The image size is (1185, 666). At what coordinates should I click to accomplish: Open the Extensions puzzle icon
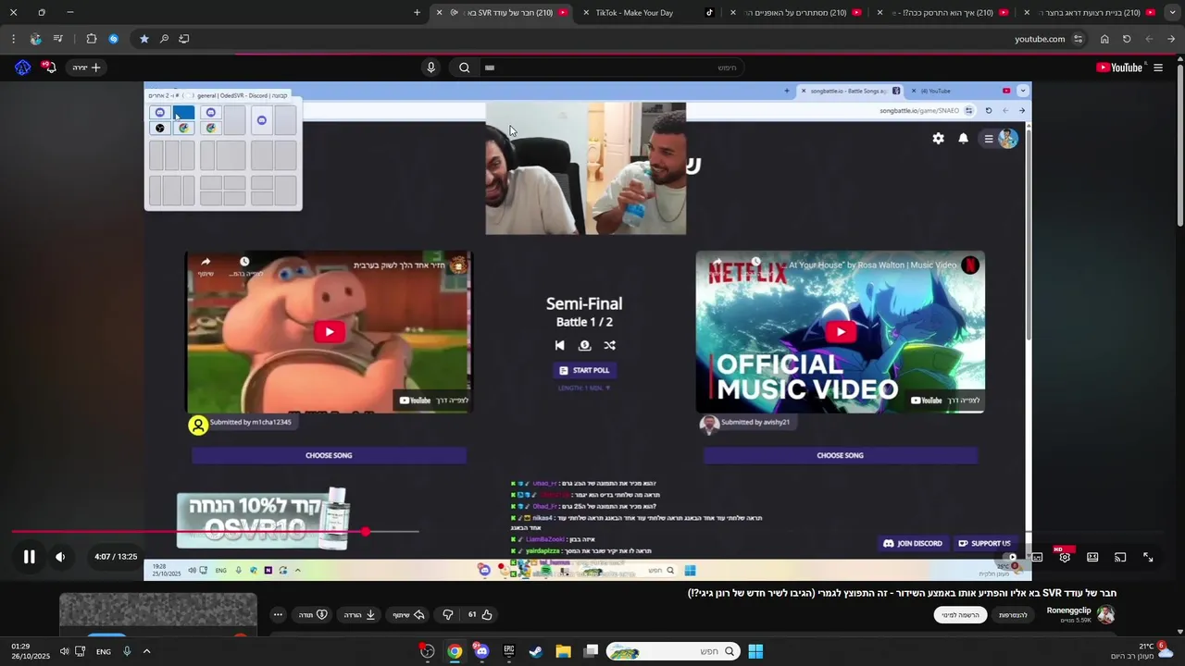tap(91, 39)
